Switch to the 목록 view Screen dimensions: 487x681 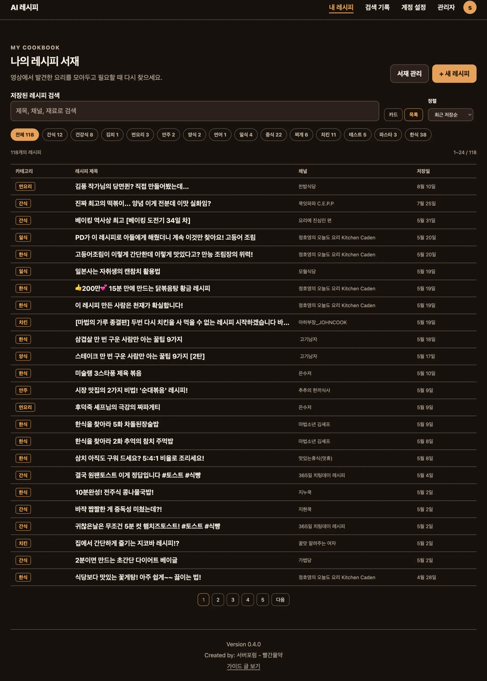tap(413, 115)
